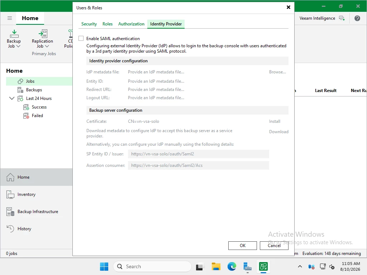The width and height of the screenshot is (367, 275).
Task: Click the Last 24 Hours node icon
Action: point(20,98)
